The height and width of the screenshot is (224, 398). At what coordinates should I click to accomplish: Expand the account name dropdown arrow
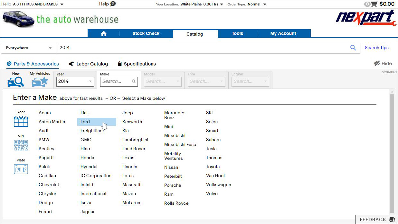point(62,4)
